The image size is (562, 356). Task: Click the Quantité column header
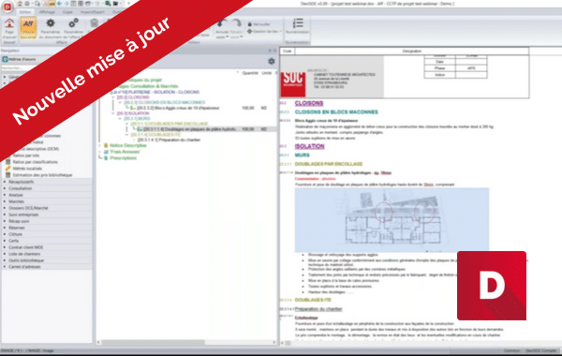click(250, 73)
